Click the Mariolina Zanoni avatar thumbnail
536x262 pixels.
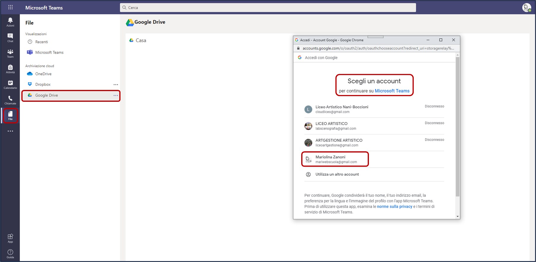click(x=308, y=159)
